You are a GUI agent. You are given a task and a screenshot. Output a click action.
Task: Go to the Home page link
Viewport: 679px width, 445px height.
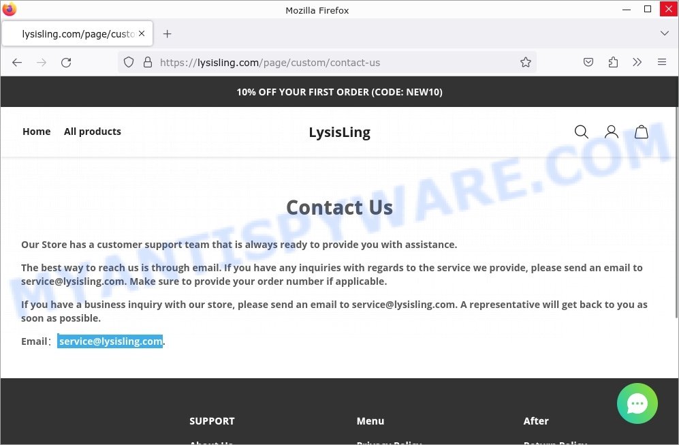pos(36,132)
